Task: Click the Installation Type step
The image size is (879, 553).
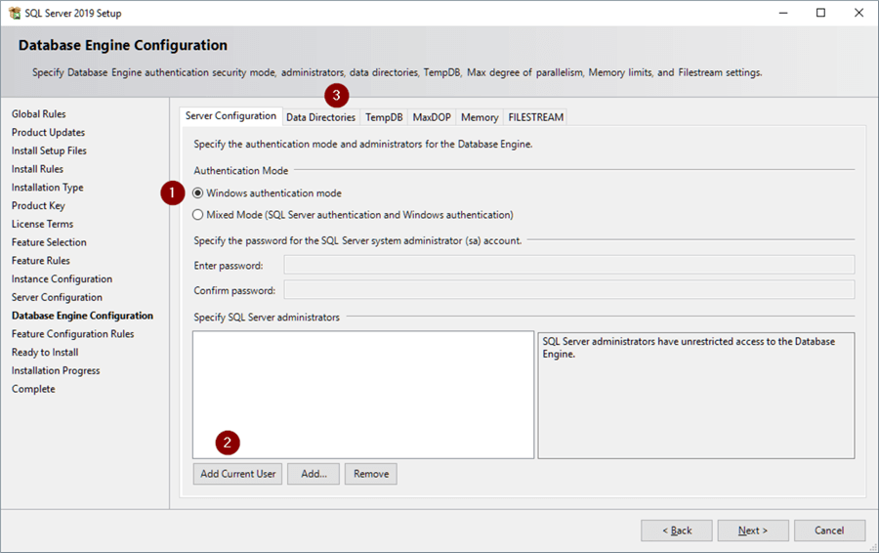Action: pos(47,188)
